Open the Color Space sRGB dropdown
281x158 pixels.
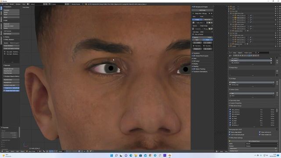(x=206, y=32)
